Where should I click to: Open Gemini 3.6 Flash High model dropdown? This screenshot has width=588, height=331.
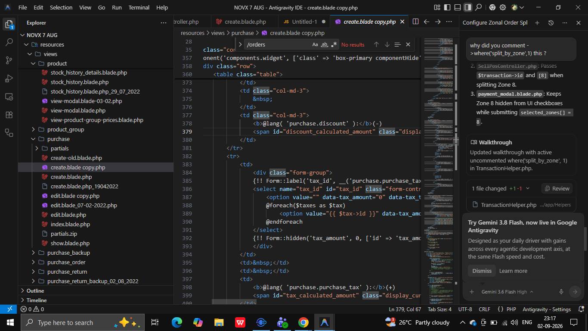(x=507, y=292)
